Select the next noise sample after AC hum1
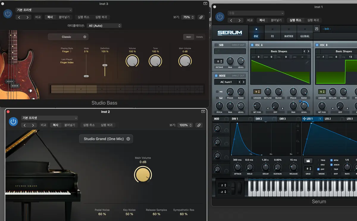The image size is (357, 221). pyautogui.click(x=244, y=82)
